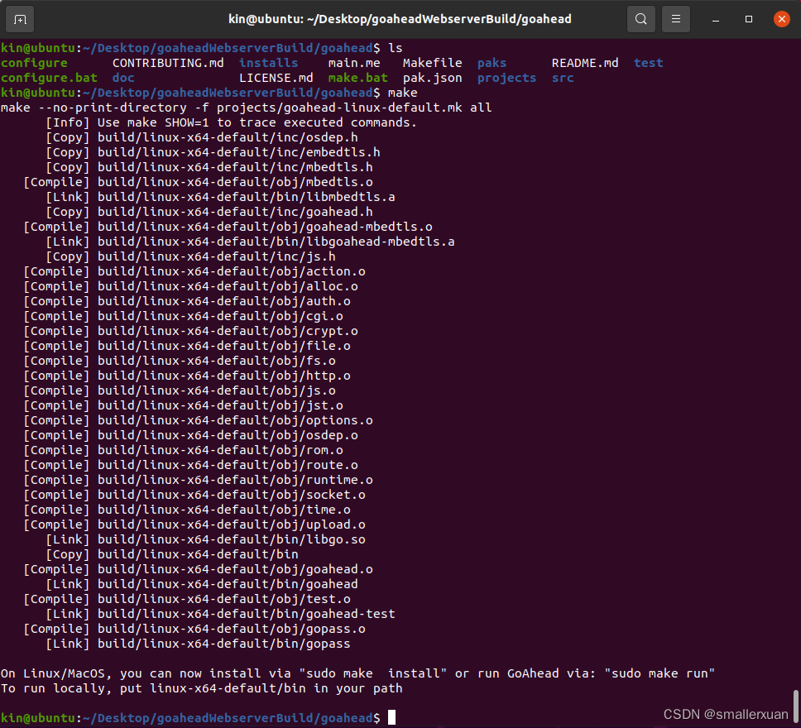This screenshot has width=801, height=728.
Task: Close the terminal window
Action: pos(782,19)
